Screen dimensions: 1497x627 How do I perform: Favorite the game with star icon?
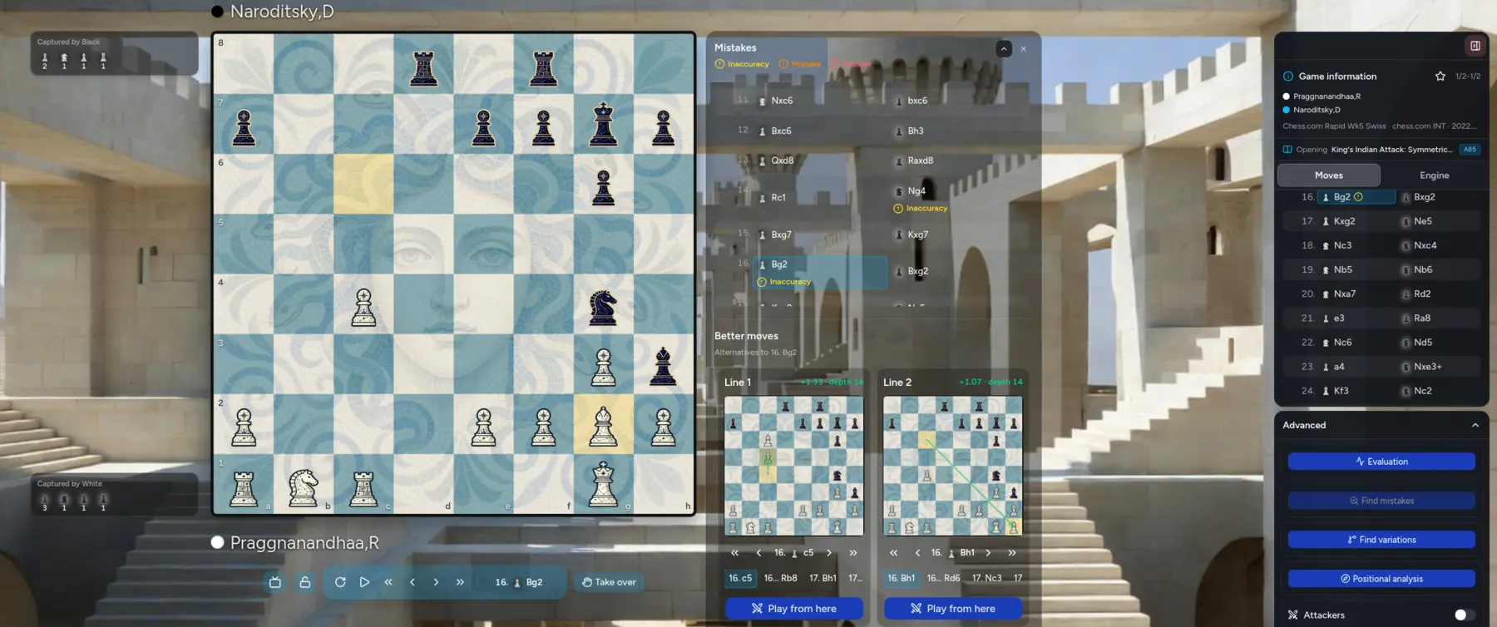pyautogui.click(x=1440, y=77)
